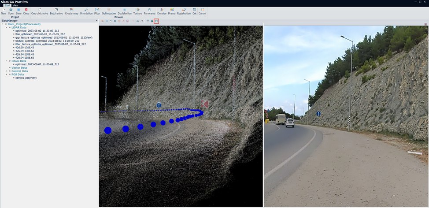
Task: Collapse the LiDAR Data tree node
Action: [6, 27]
